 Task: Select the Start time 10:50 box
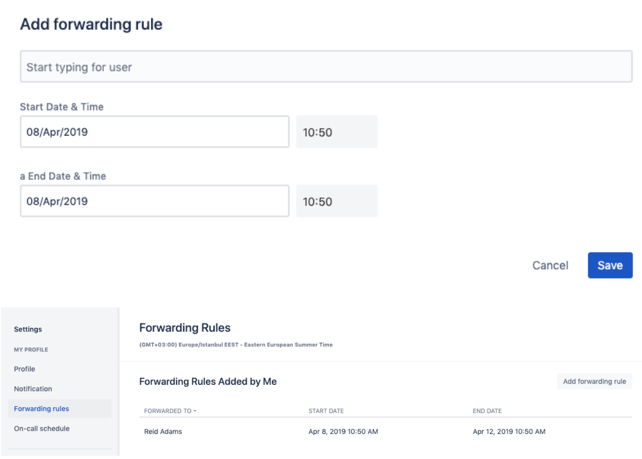coord(336,132)
